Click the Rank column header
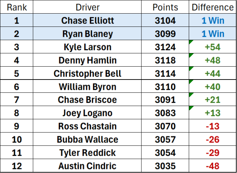The width and height of the screenshot is (237, 173). tap(16, 7)
